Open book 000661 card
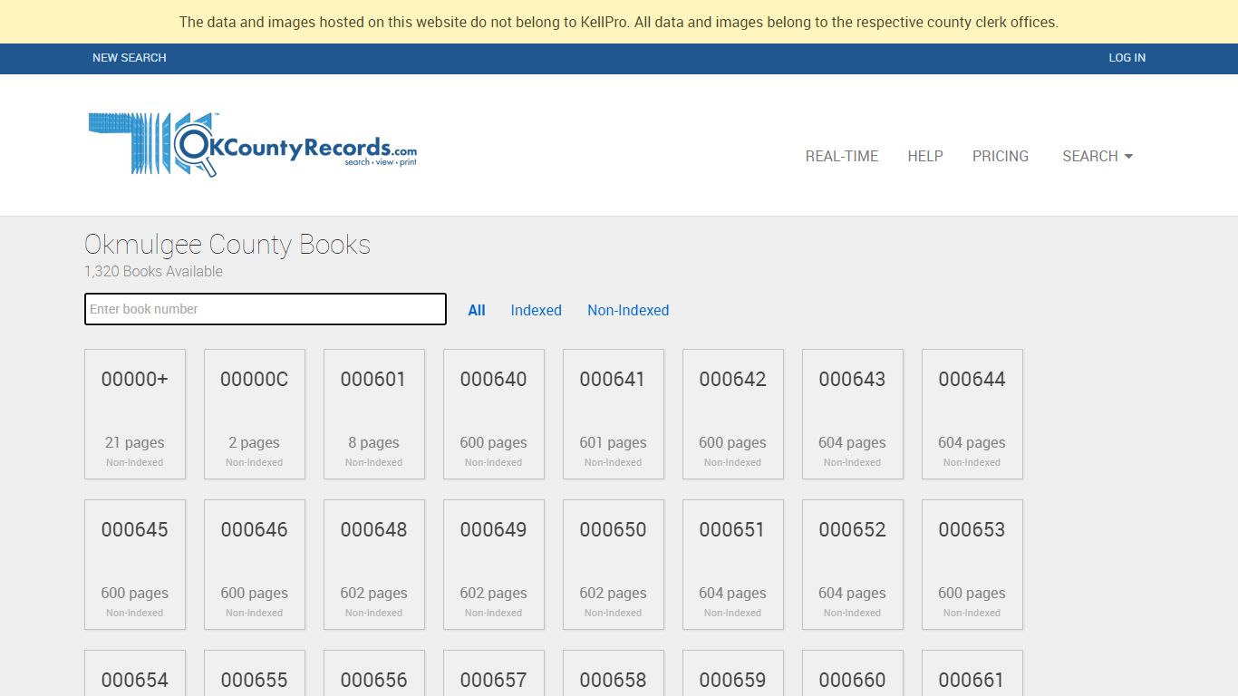 tap(972, 673)
